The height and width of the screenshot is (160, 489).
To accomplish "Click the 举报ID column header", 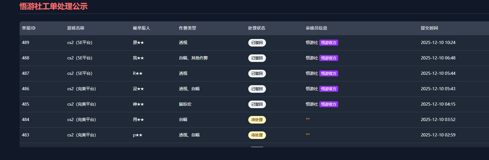I will tap(29, 28).
